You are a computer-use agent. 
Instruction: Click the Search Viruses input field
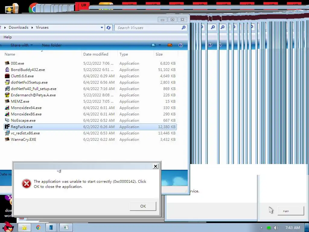point(148,27)
